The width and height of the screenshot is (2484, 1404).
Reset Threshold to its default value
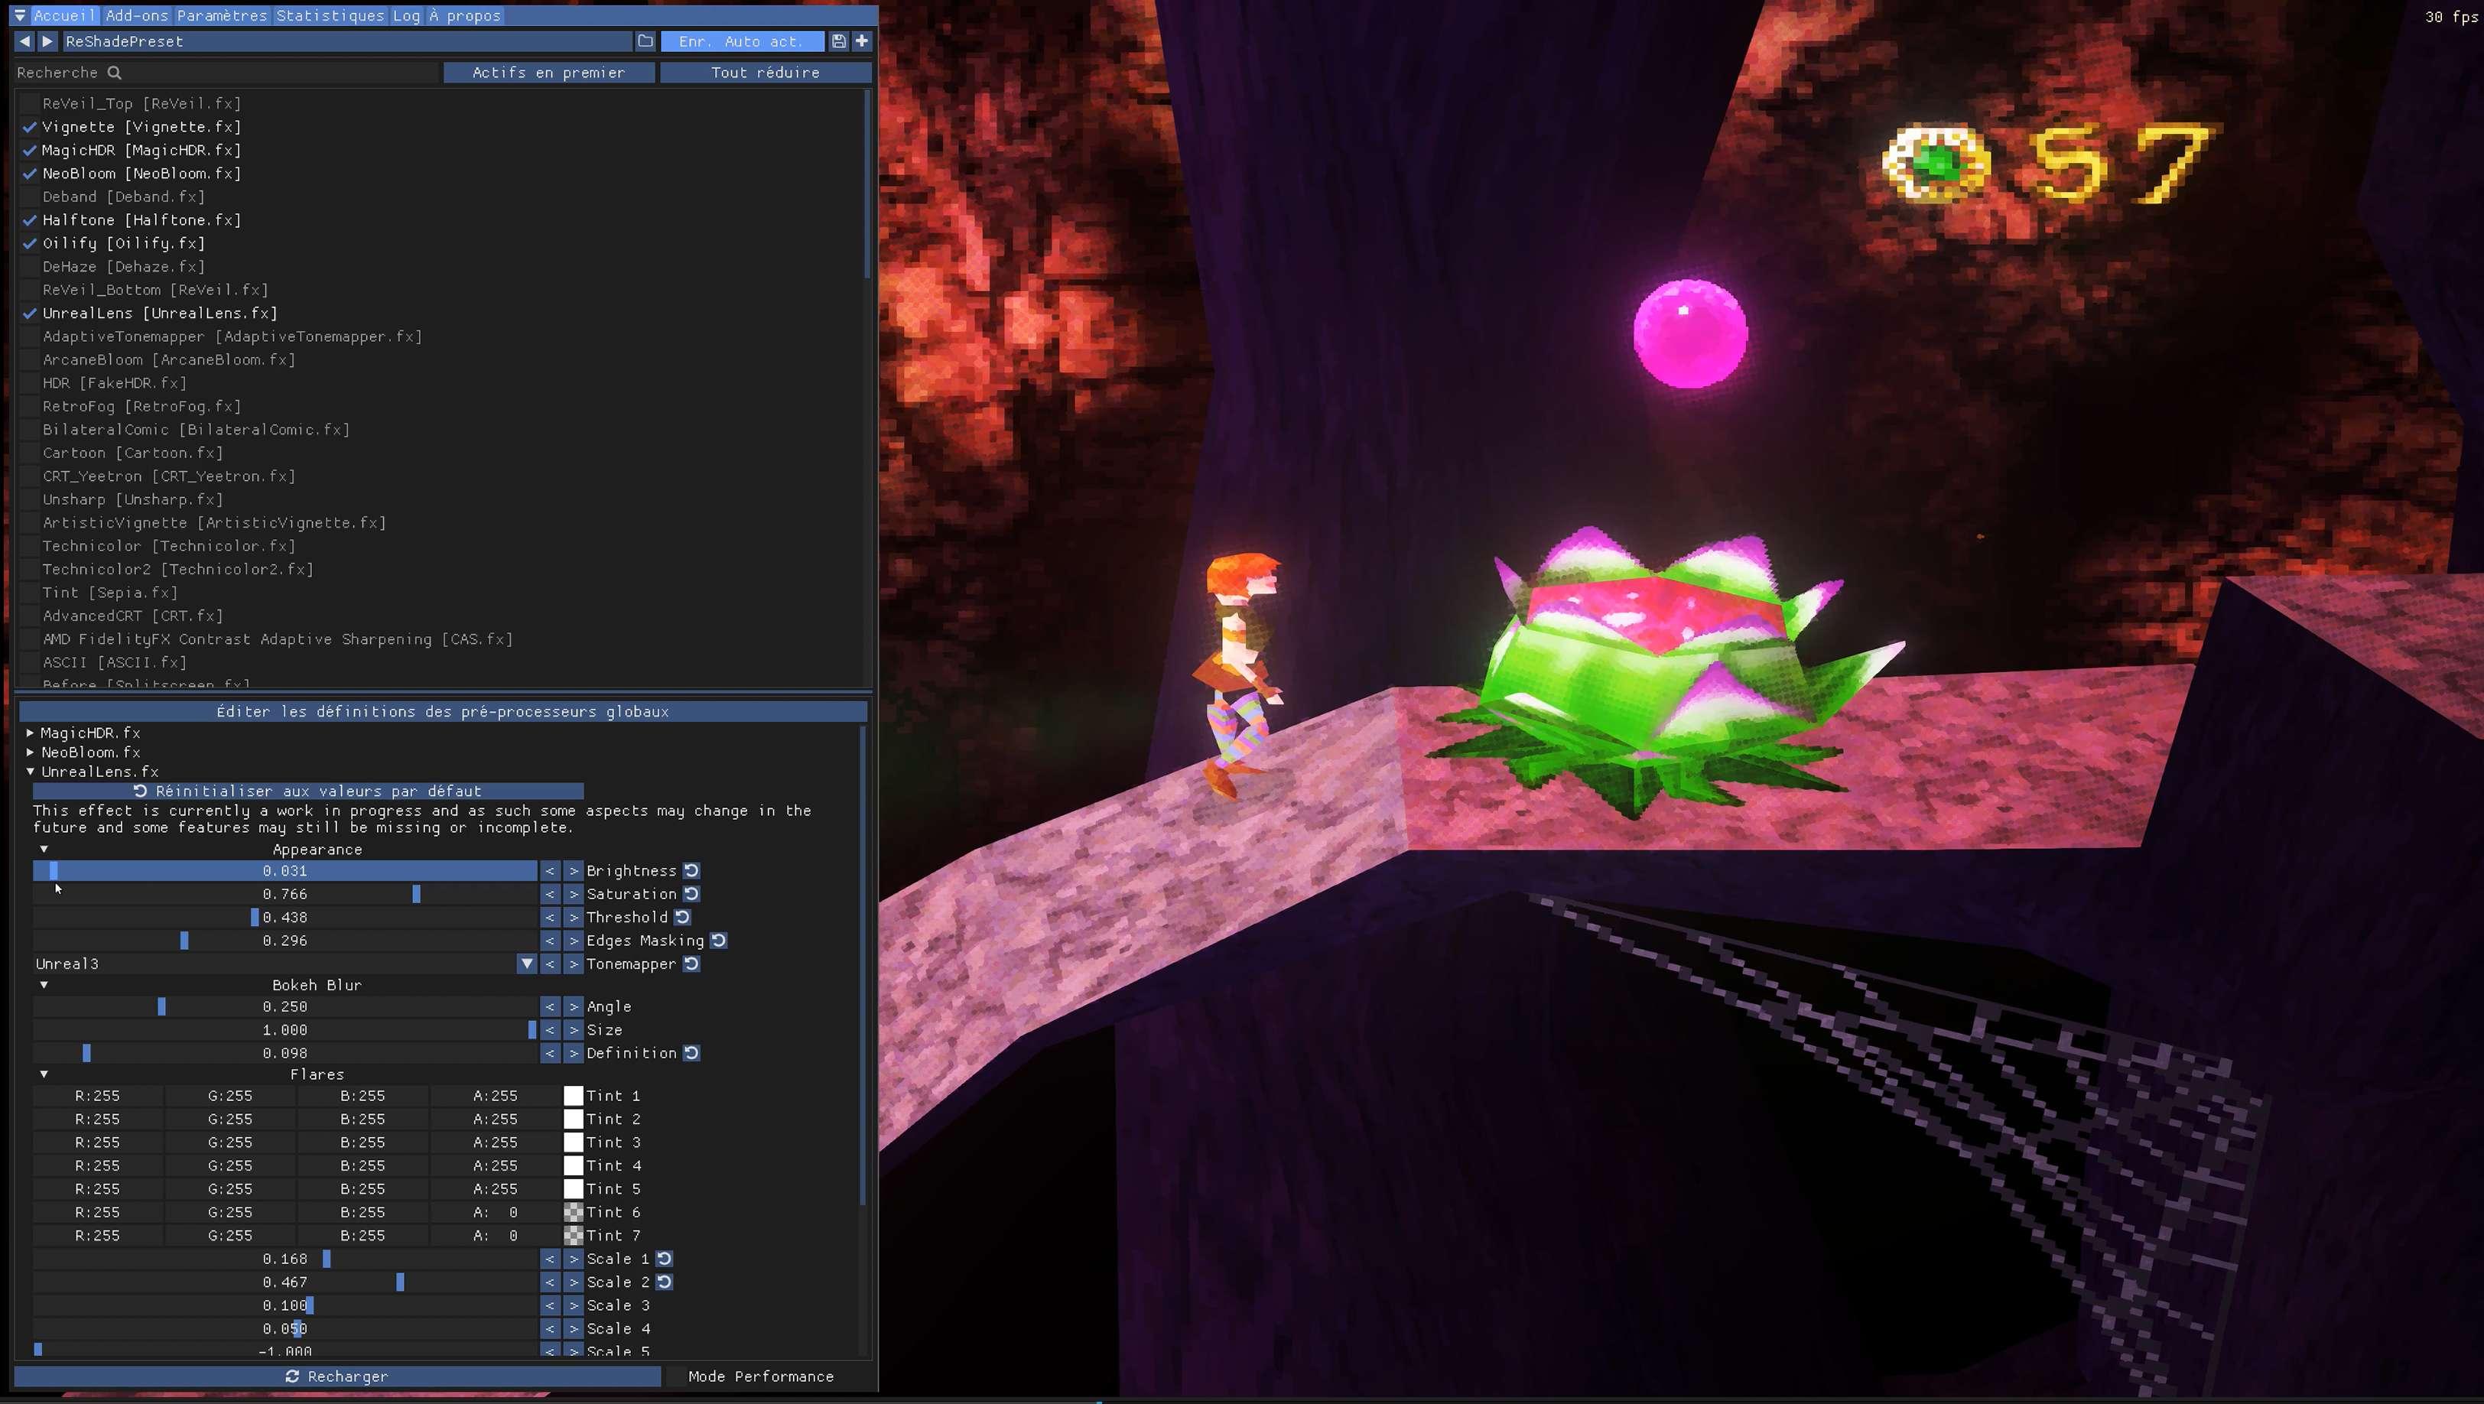coord(683,917)
